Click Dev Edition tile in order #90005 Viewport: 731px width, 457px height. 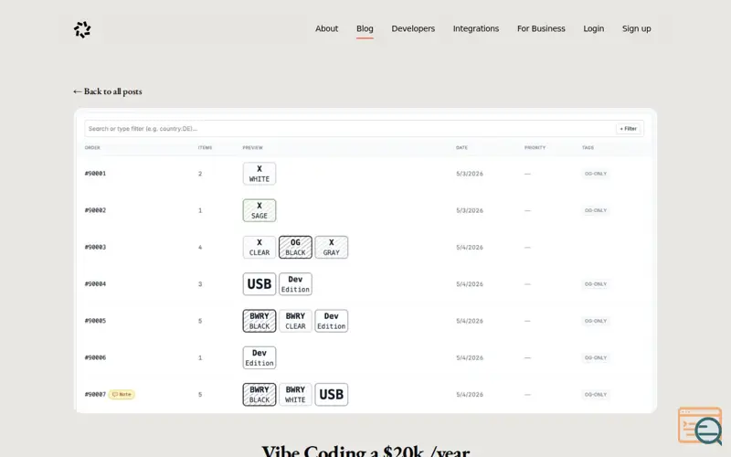[332, 321]
